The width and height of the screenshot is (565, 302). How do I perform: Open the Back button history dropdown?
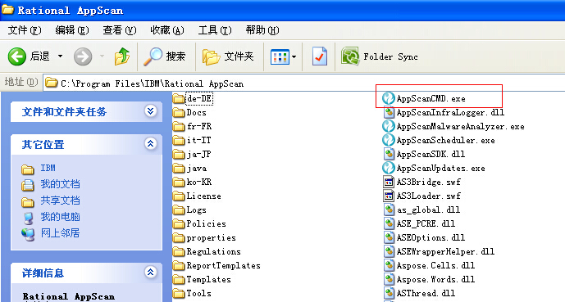pos(60,56)
